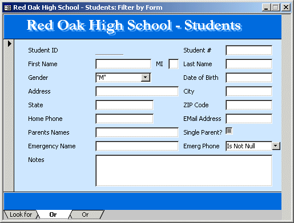
Task: Click the Last Name input field
Action: [x=249, y=64]
